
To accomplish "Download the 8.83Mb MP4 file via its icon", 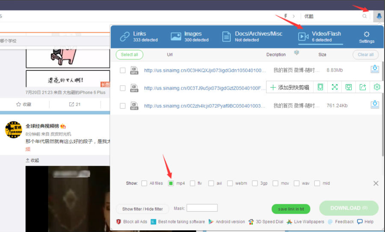I will tap(375, 69).
